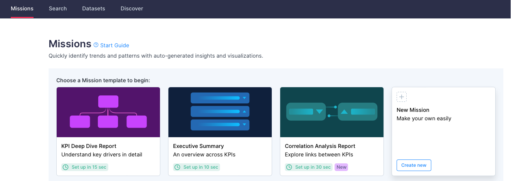Switch to the Search tab

click(58, 8)
